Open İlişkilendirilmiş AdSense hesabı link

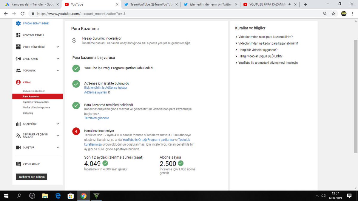106,88
